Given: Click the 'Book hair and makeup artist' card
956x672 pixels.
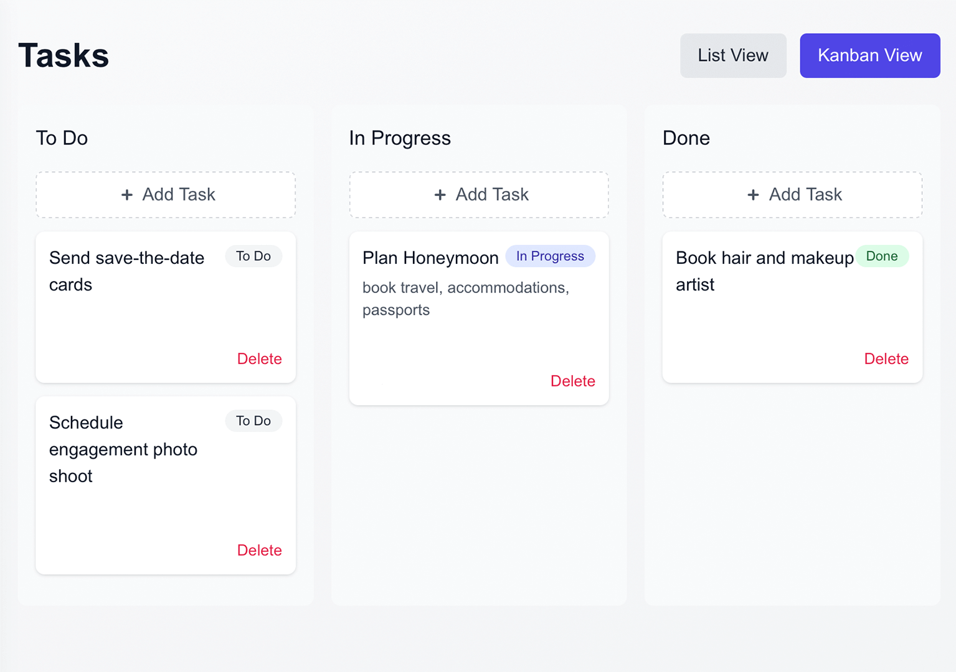Looking at the screenshot, I should pos(764,271).
